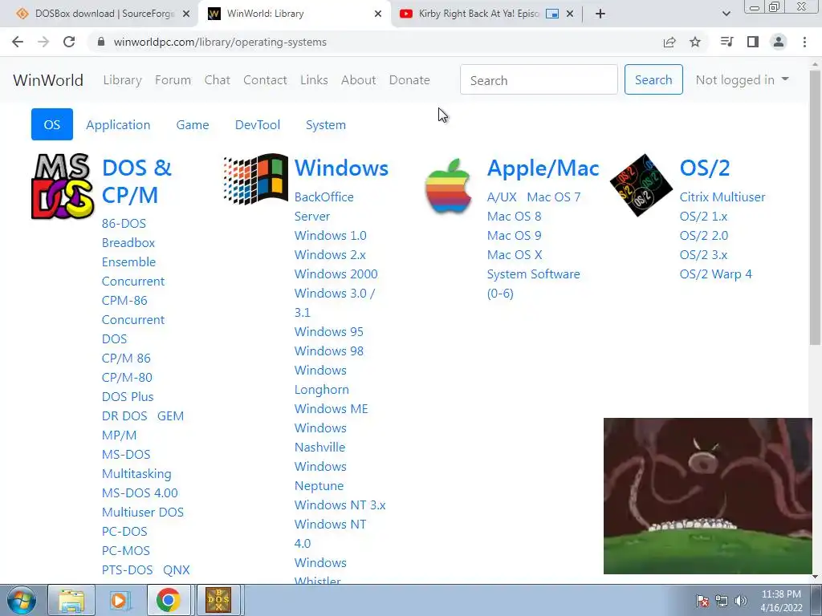Viewport: 822px width, 616px height.
Task: Open the Links nav item
Action: pyautogui.click(x=314, y=80)
